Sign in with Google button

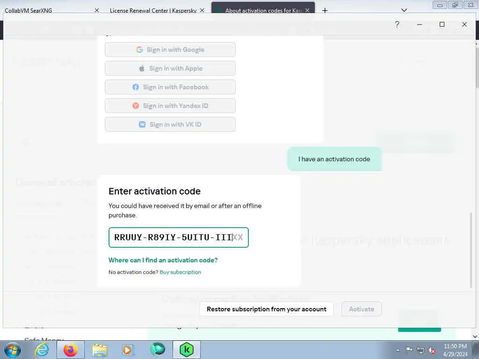click(x=170, y=50)
